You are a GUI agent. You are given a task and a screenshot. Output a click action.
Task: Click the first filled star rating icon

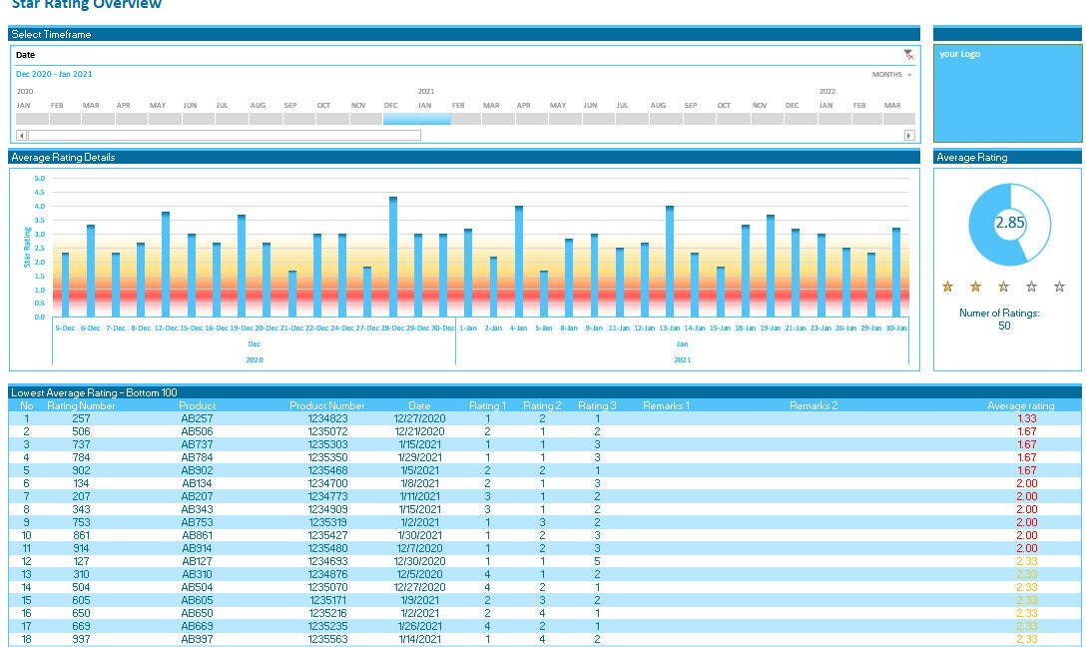(946, 287)
